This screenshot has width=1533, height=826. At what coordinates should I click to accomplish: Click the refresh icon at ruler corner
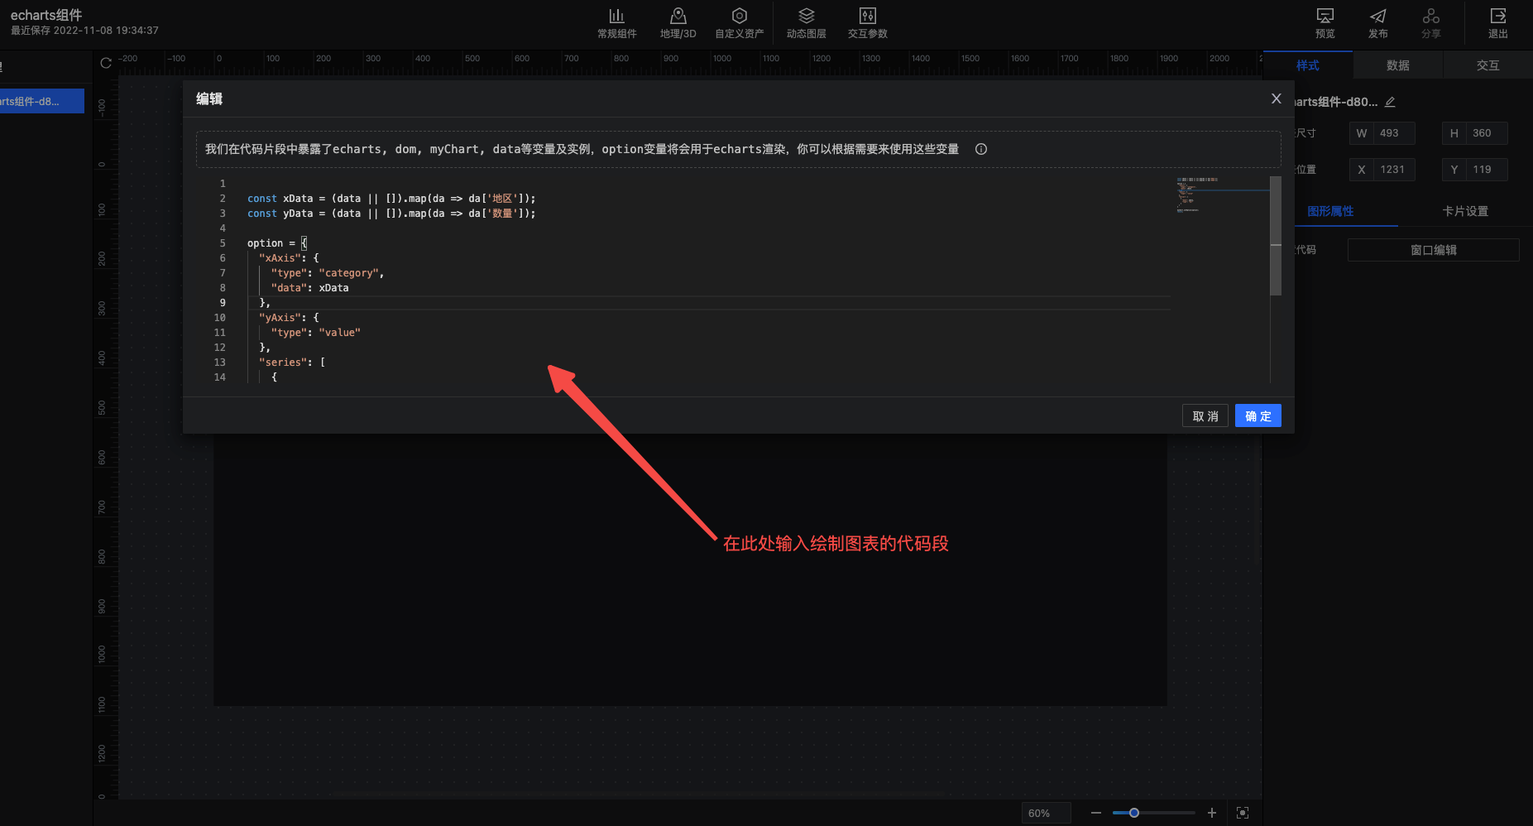(x=106, y=63)
